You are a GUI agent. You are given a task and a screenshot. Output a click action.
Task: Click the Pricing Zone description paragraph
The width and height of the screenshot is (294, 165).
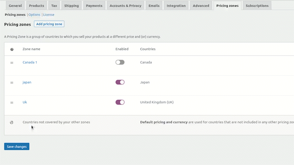click(82, 37)
